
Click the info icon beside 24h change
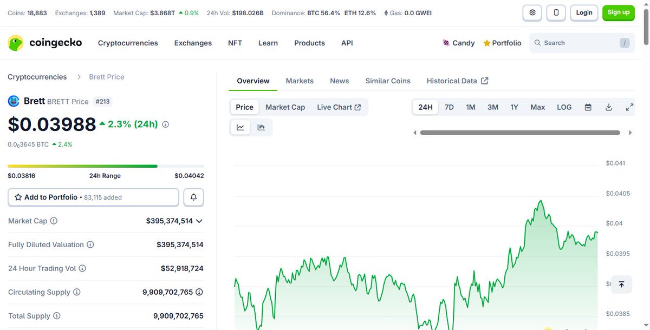tap(166, 124)
